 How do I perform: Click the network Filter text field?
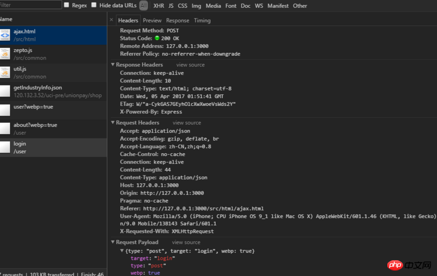tap(30, 5)
